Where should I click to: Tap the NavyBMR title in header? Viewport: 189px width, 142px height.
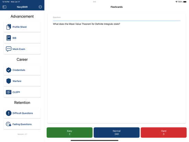[22, 7]
